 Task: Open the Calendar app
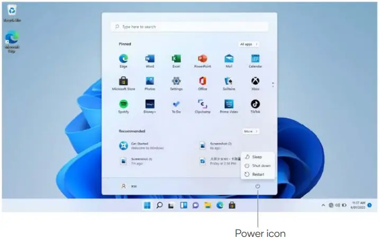(x=255, y=61)
